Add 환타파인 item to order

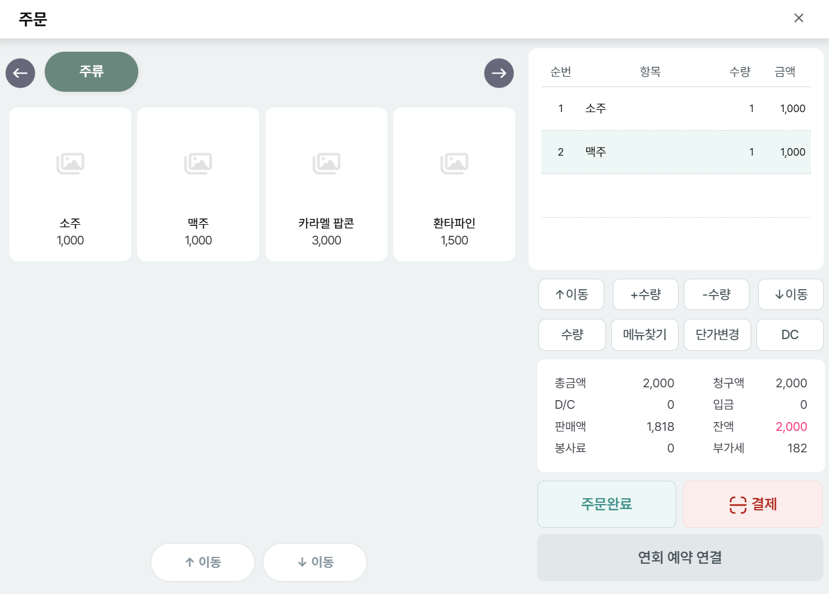[454, 184]
